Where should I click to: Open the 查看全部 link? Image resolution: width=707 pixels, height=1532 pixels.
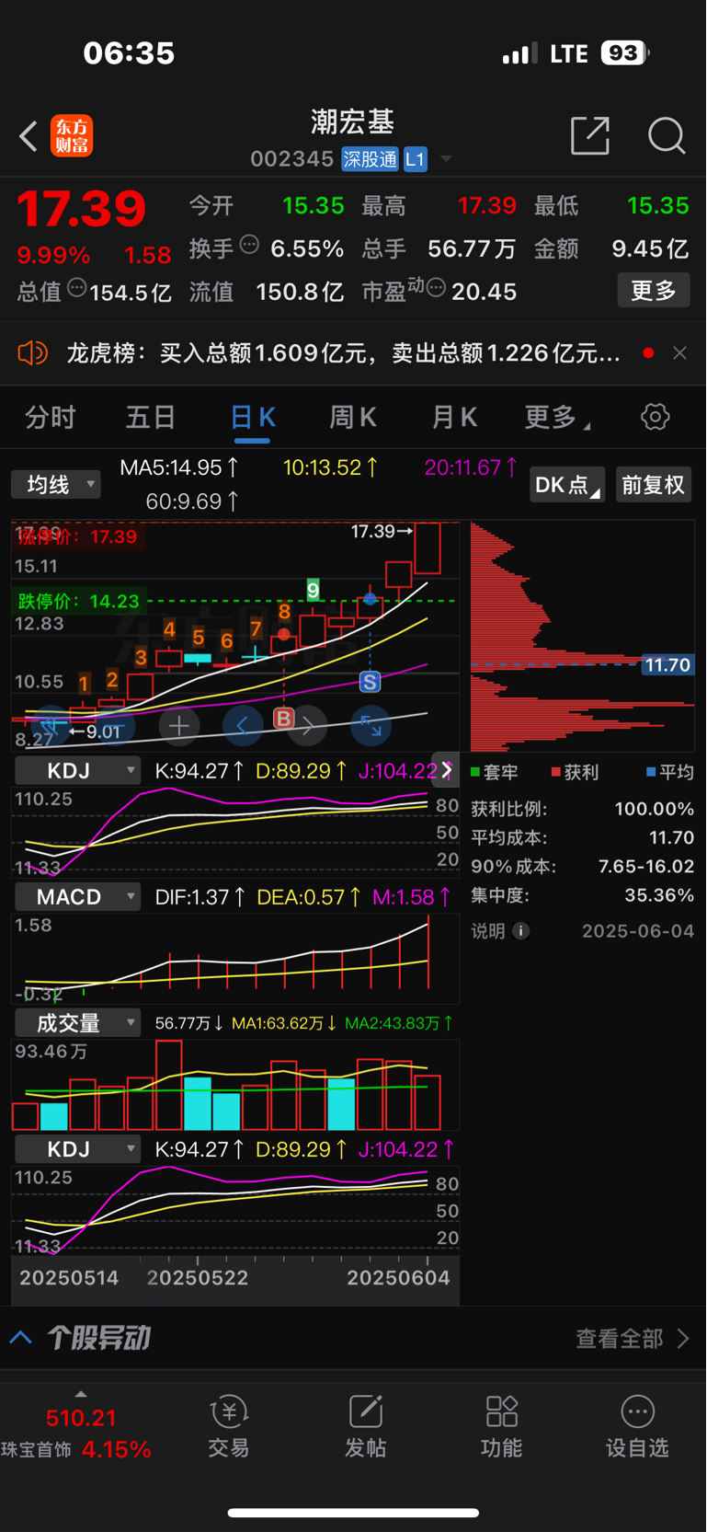coord(633,1338)
